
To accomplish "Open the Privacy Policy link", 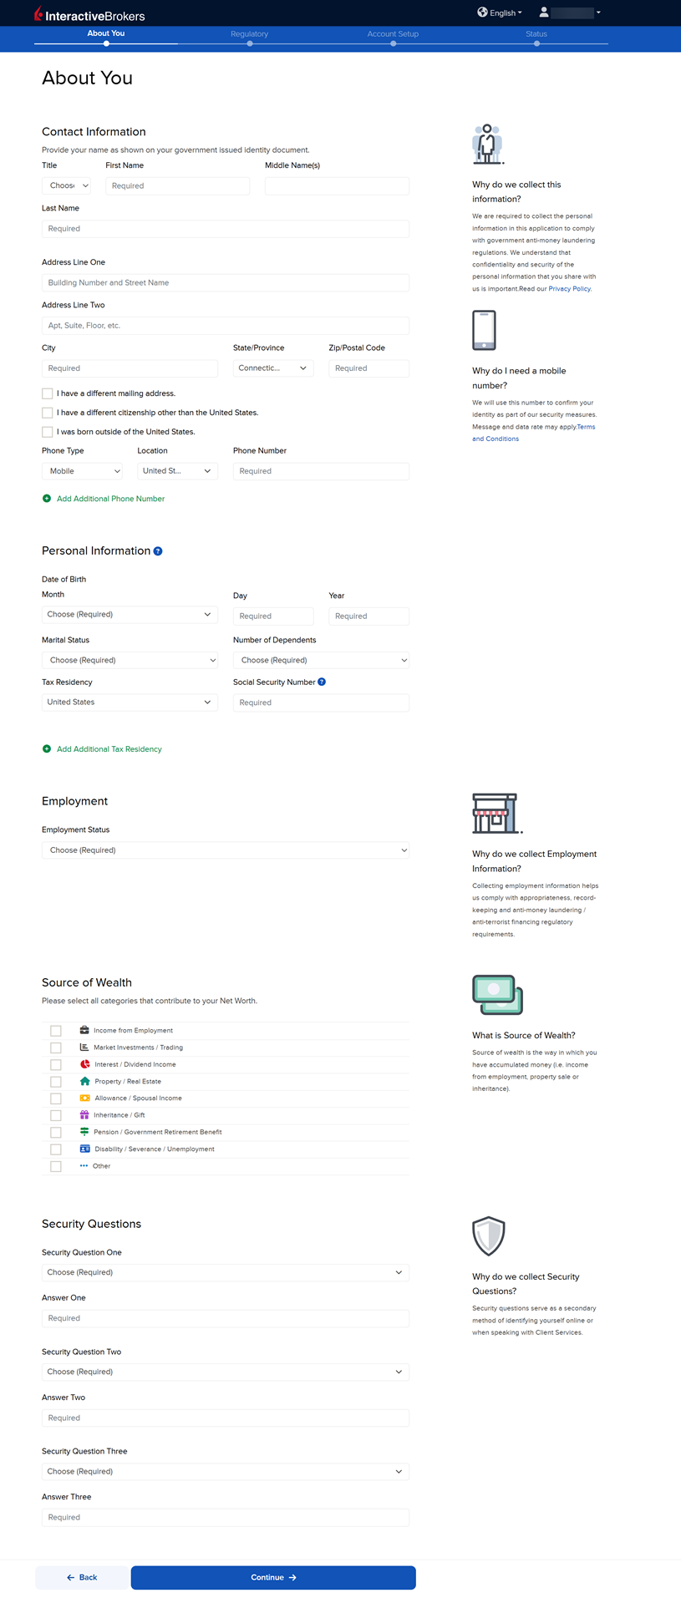I will pos(569,288).
